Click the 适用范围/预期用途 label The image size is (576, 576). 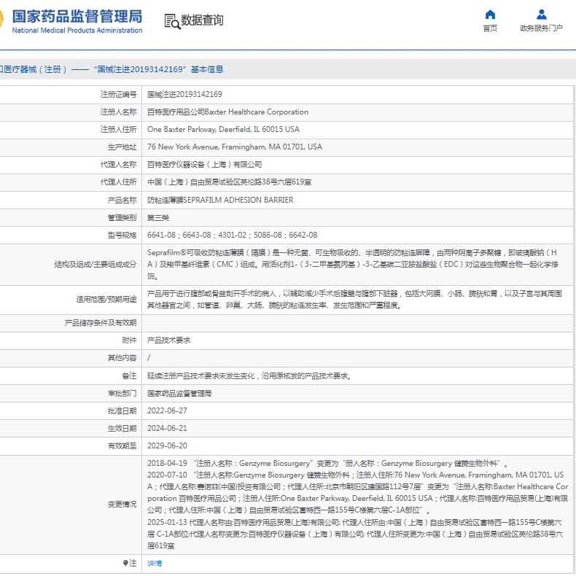tap(106, 300)
